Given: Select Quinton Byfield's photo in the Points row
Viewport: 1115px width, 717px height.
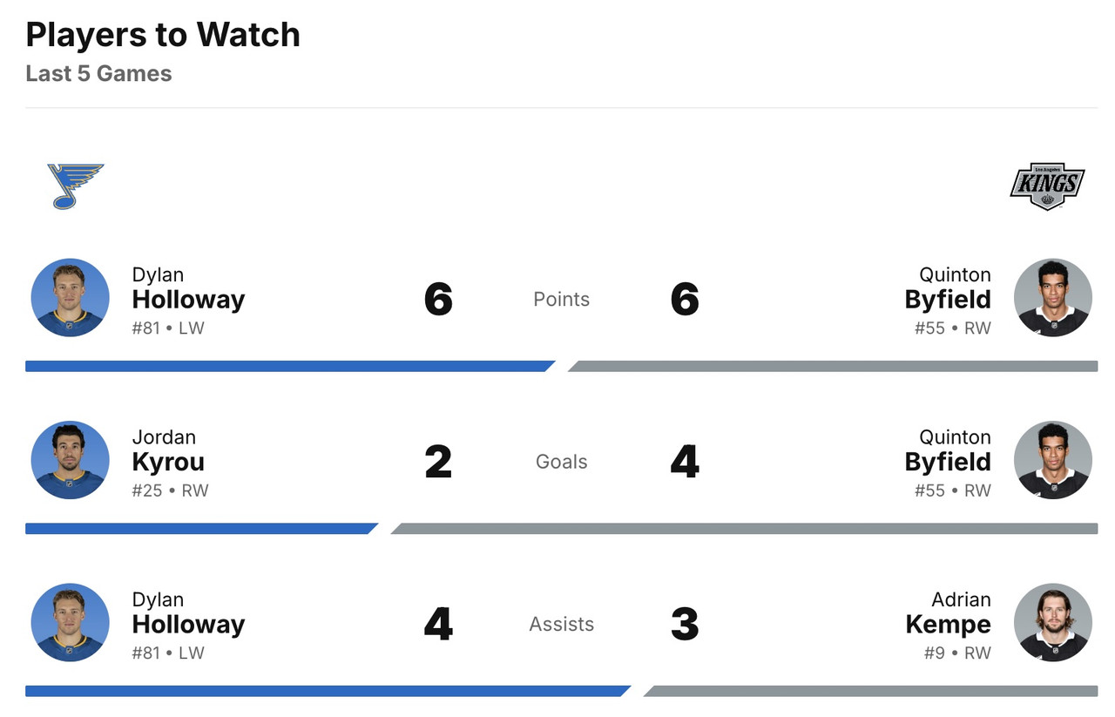Looking at the screenshot, I should 1052,297.
